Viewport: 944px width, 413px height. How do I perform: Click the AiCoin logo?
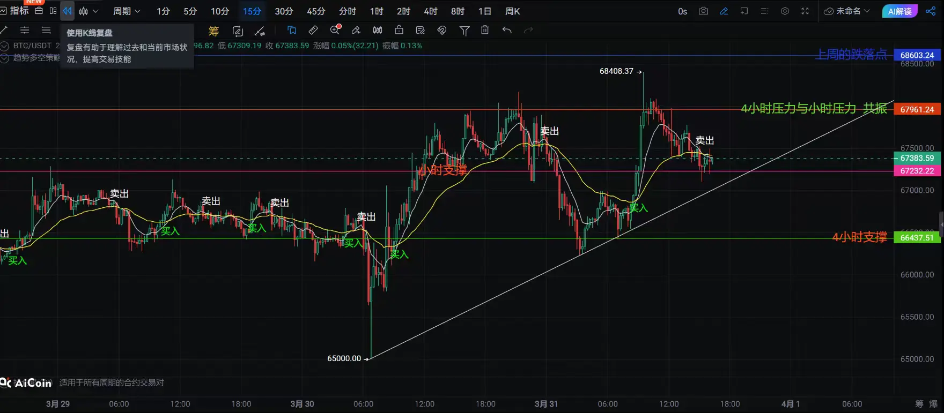pos(26,382)
